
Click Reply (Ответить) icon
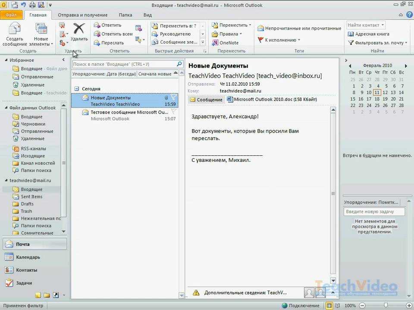[108, 25]
